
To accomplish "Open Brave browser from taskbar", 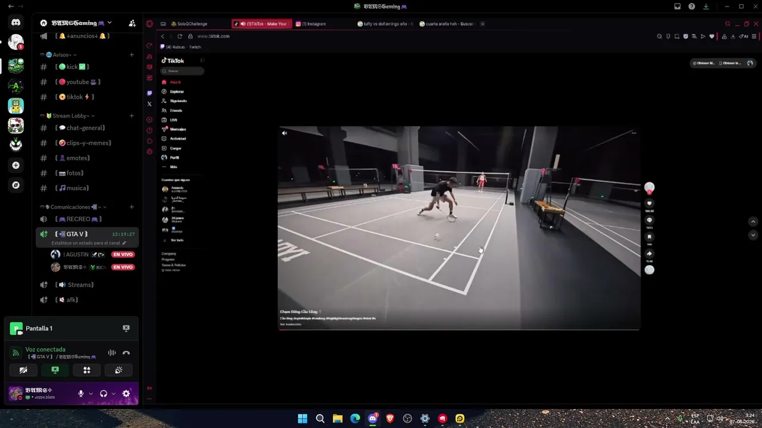I will (390, 418).
